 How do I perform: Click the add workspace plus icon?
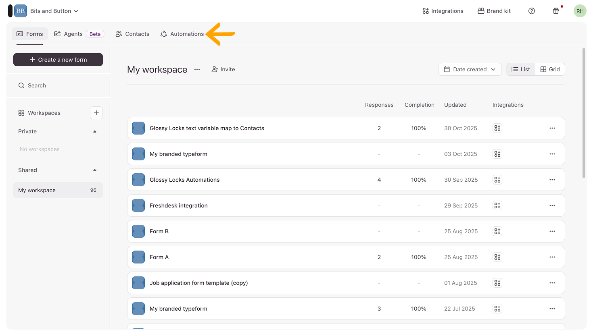(x=96, y=113)
